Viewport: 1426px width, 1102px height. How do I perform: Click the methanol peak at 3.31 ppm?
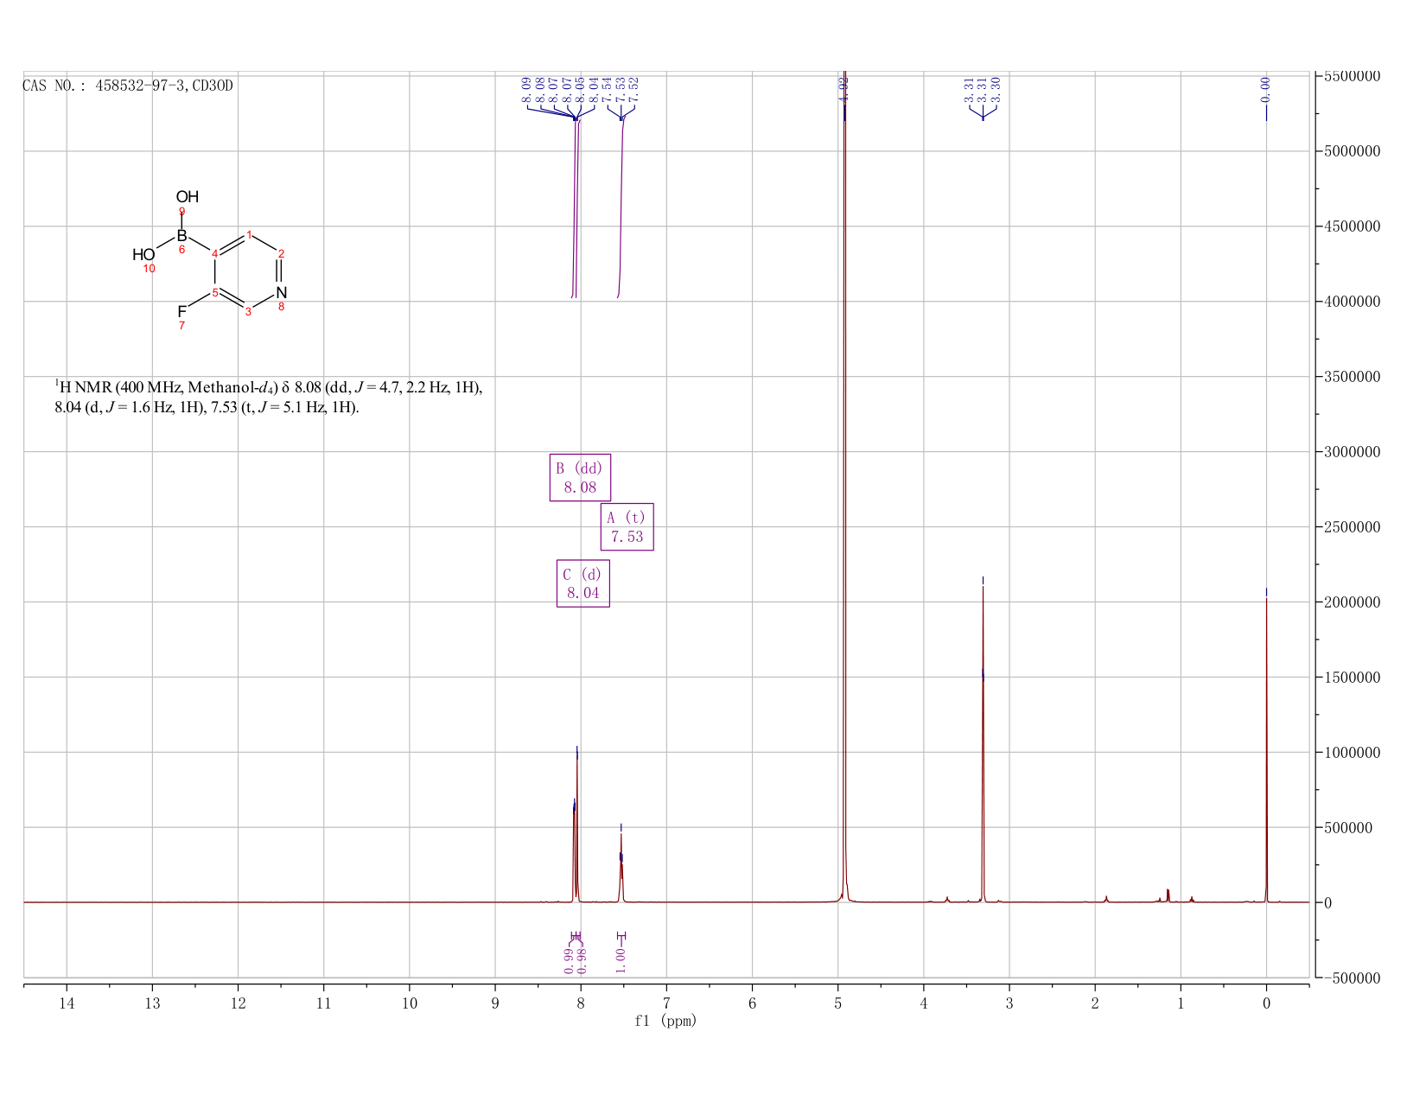983,743
